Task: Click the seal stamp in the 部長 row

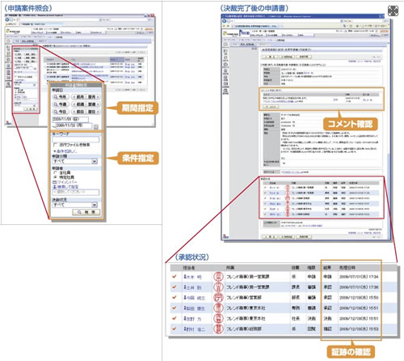Action: 218,297
